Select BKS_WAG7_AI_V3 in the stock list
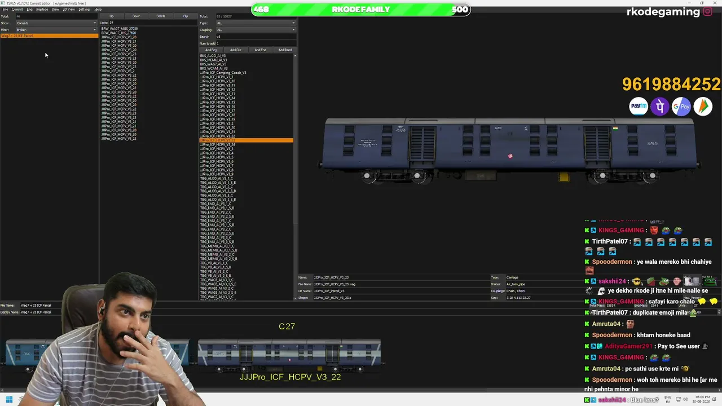The image size is (722, 406). pyautogui.click(x=213, y=64)
